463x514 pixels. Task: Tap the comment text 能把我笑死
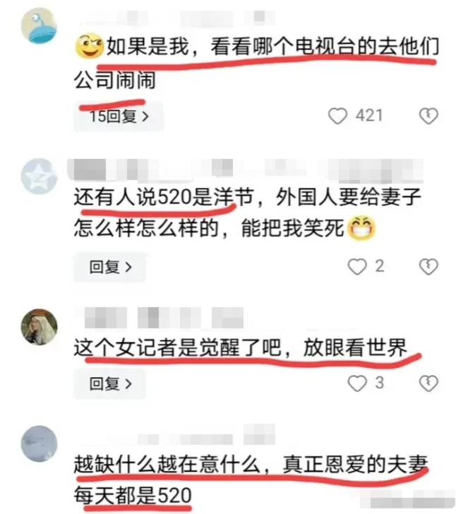[292, 228]
